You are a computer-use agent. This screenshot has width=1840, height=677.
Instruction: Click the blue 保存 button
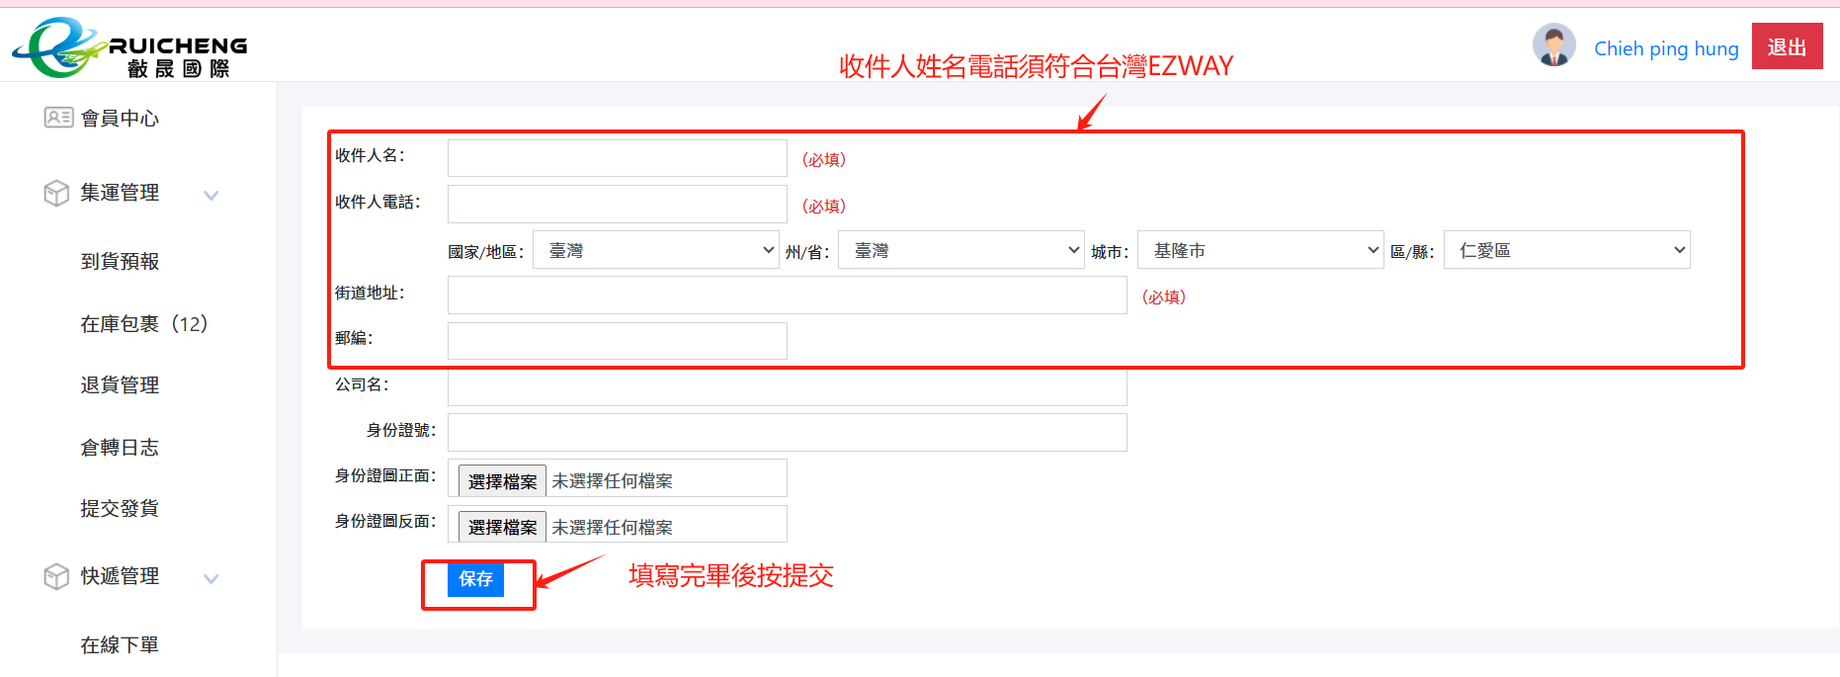click(x=475, y=579)
